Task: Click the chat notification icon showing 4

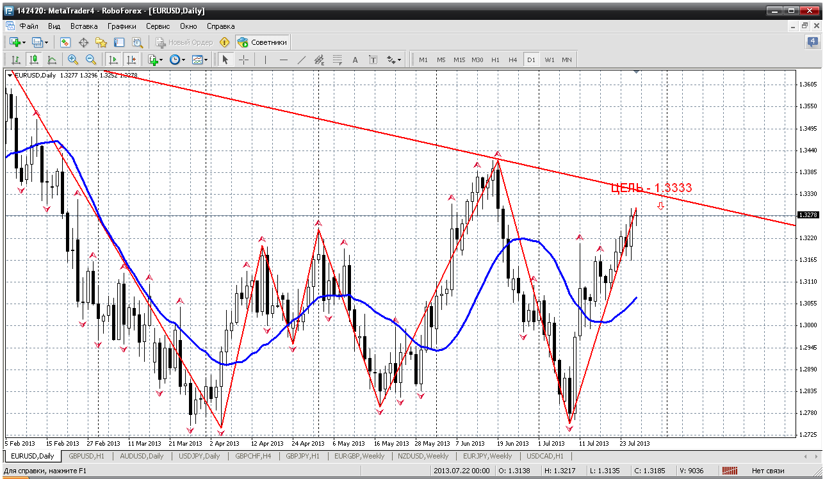Action: [812, 42]
